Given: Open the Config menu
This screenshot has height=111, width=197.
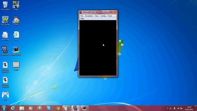Looking at the screenshot, I should pos(103,16).
